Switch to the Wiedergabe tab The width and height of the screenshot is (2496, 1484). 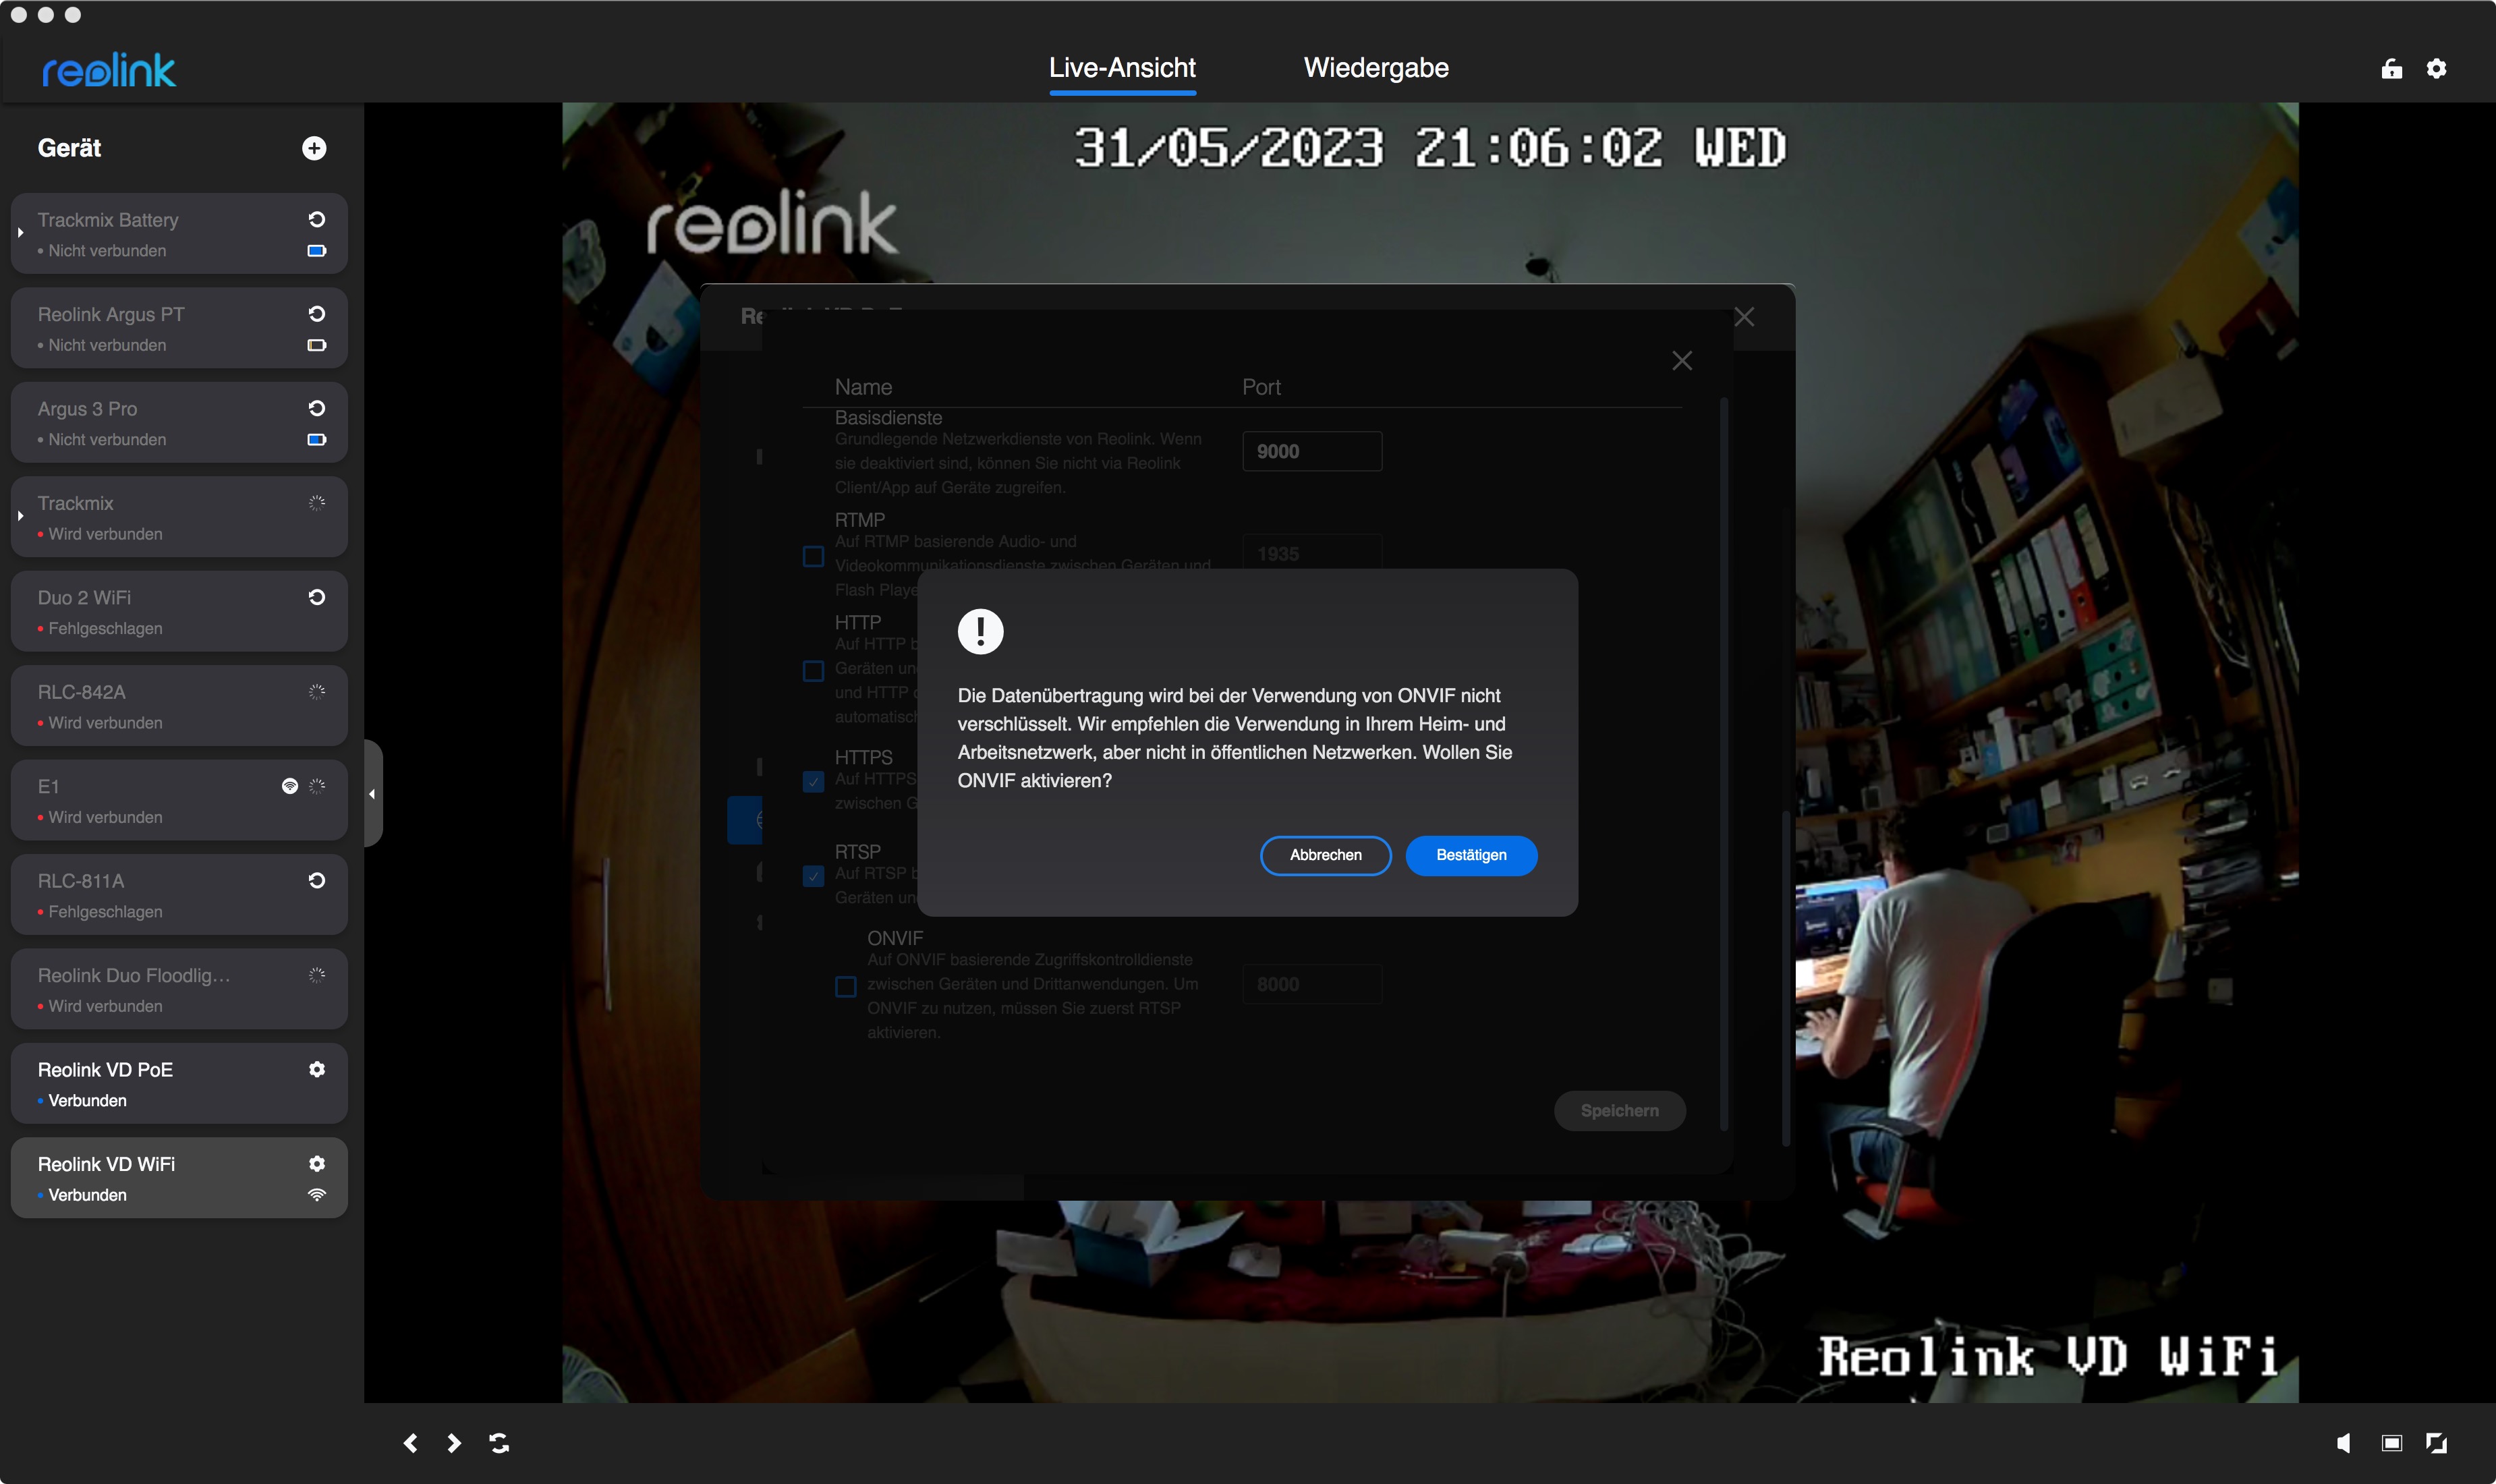(x=1375, y=68)
